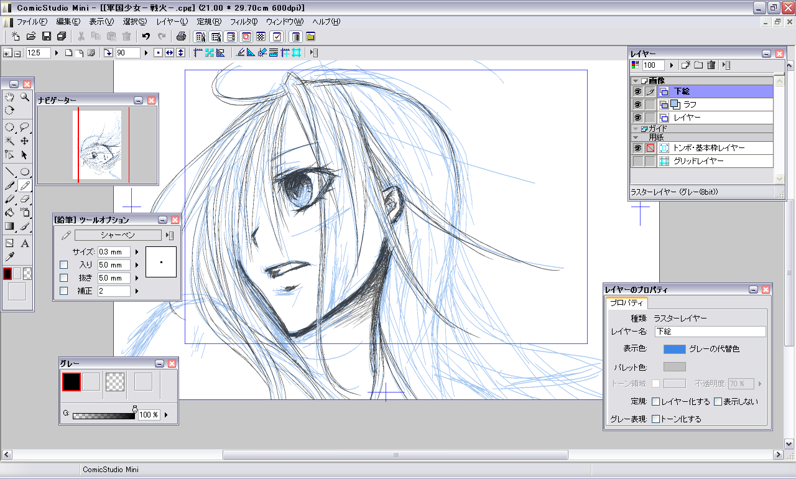Viewport: 796px width, 479px height.
Task: Open the レイヤー menu in menu bar
Action: (172, 22)
